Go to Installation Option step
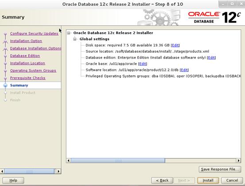 [26, 41]
